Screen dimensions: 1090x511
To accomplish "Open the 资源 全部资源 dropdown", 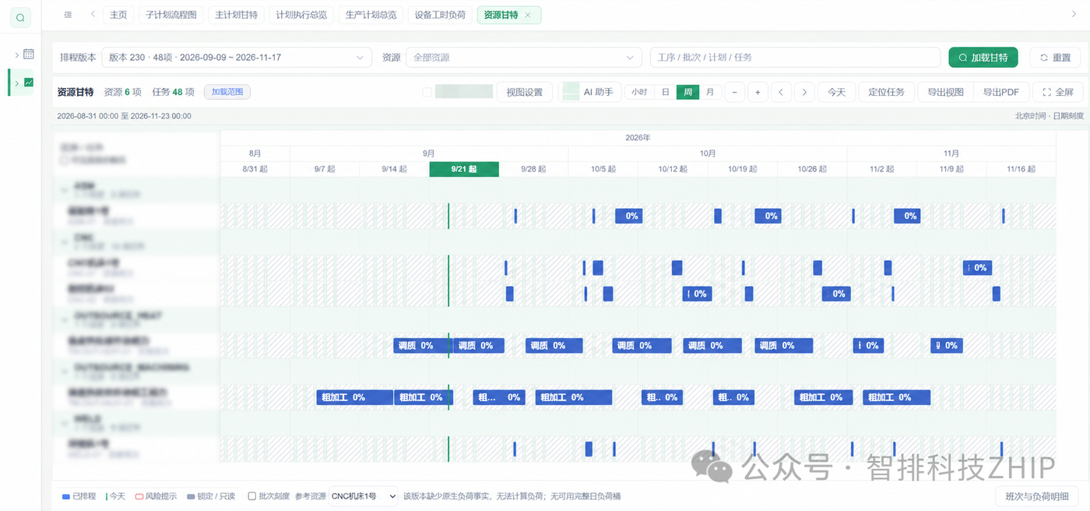I will [523, 58].
